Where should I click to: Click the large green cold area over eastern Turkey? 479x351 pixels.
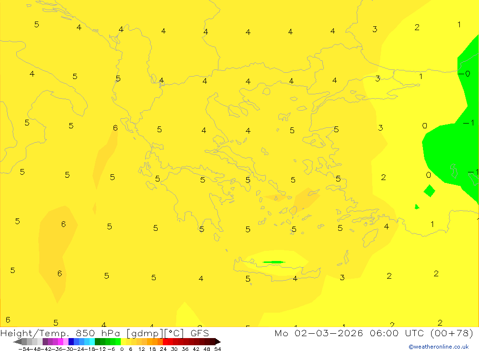(449, 153)
